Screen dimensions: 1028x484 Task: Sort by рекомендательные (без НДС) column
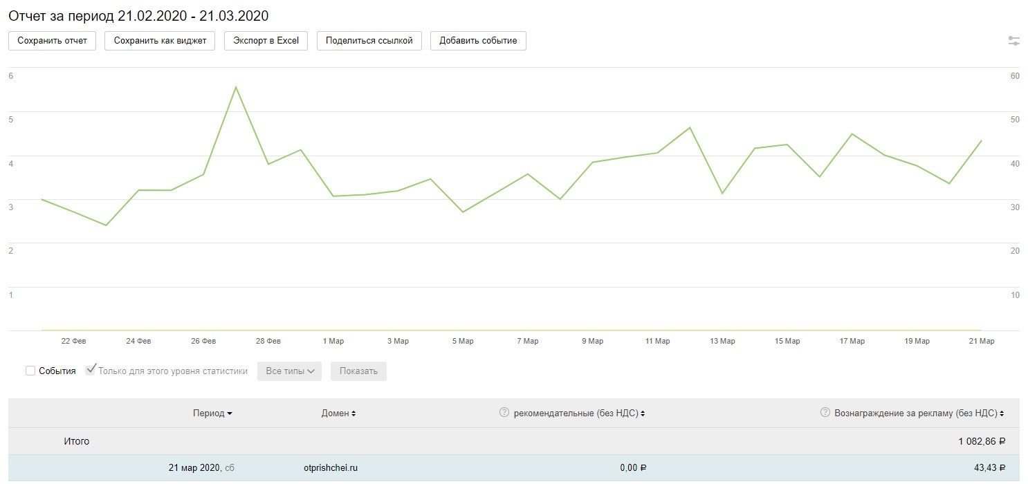pos(578,413)
